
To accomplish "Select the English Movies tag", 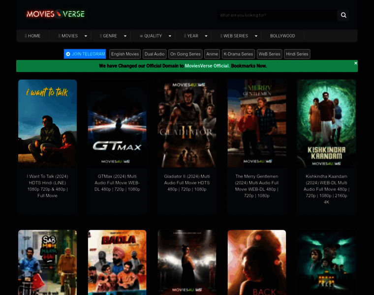I will (125, 54).
